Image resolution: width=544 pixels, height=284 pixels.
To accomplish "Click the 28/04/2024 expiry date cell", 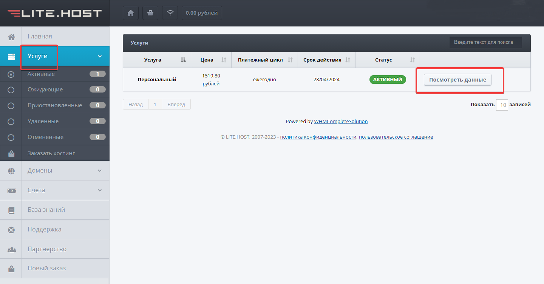I will tap(326, 80).
